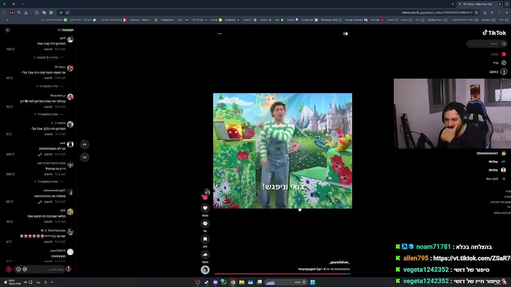Screen dimensions: 511x287
Task: Select the TikTok - Make Your Day tab
Action: pyautogui.click(x=479, y=4)
